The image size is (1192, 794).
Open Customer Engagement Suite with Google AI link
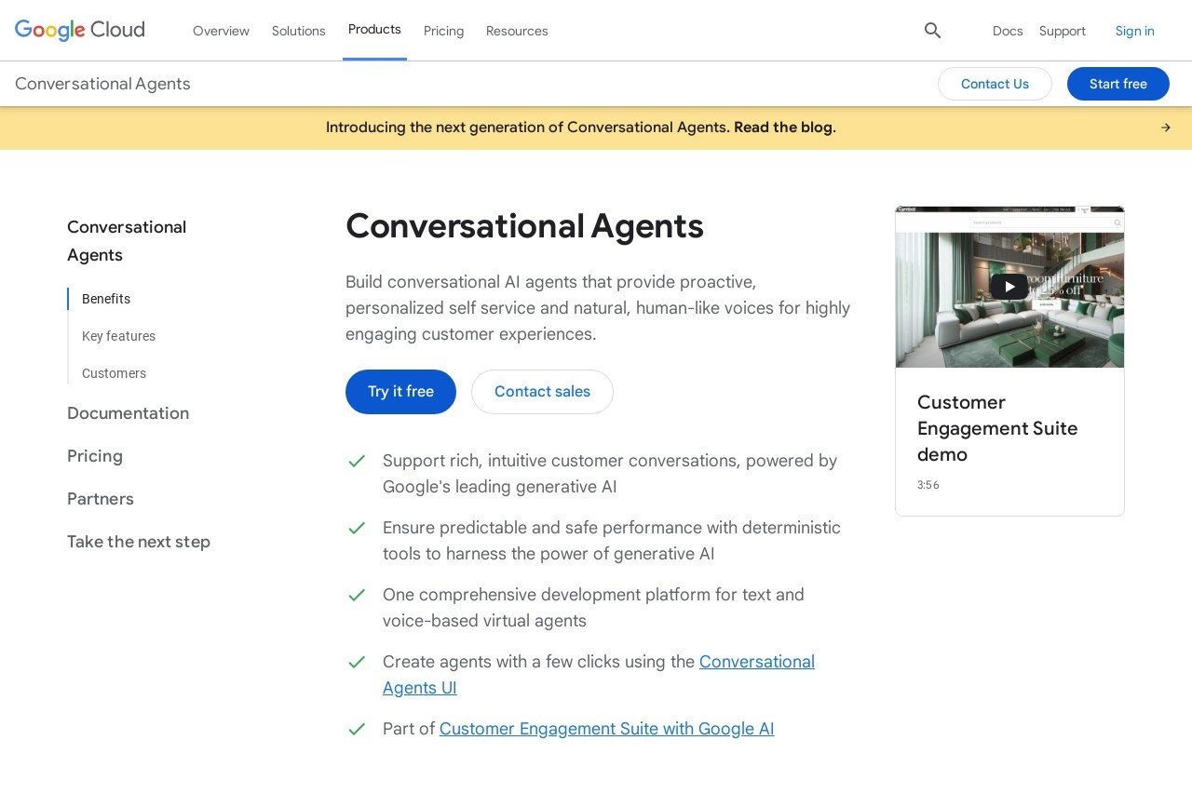pos(606,729)
